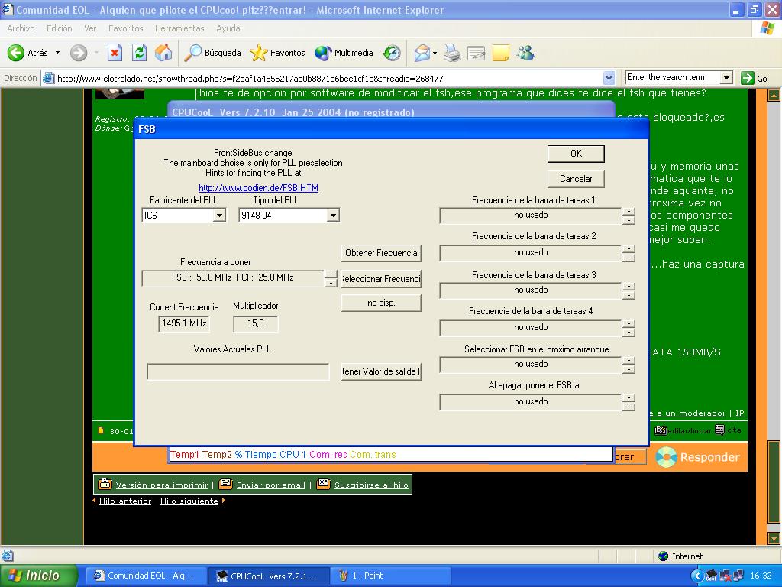Decrease Frecuencia de la barra de tareas 2
This screenshot has width=782, height=587.
(629, 258)
